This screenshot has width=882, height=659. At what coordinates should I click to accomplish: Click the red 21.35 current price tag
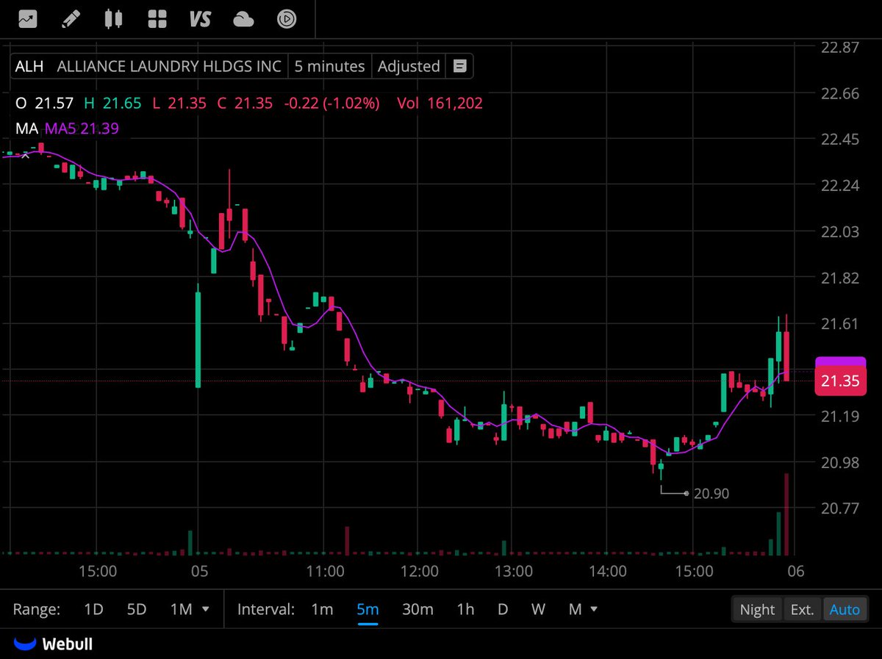pos(842,381)
